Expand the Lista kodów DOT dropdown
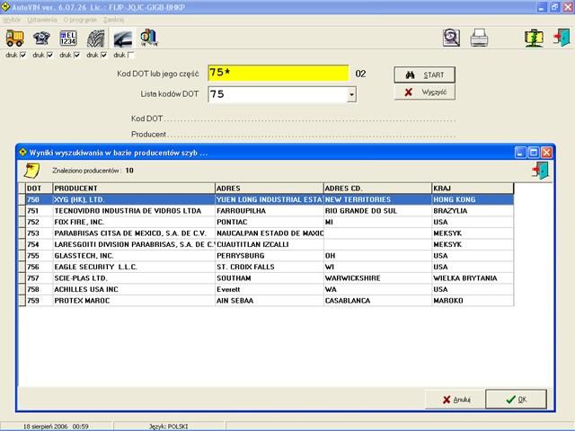Screen dimensions: 575x431 pos(351,94)
